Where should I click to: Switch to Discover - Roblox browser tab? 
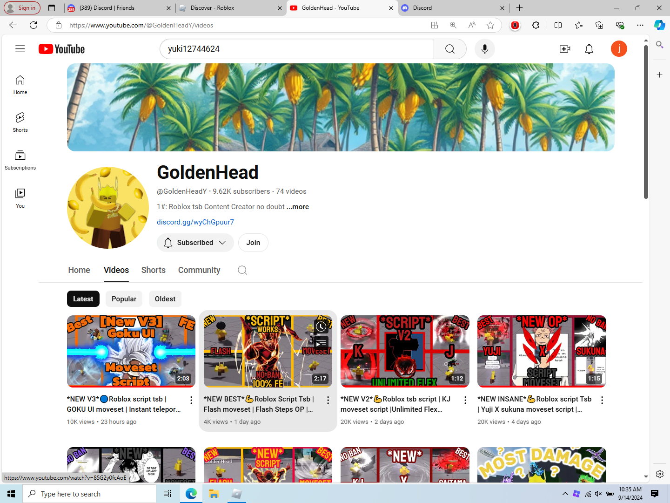click(231, 8)
